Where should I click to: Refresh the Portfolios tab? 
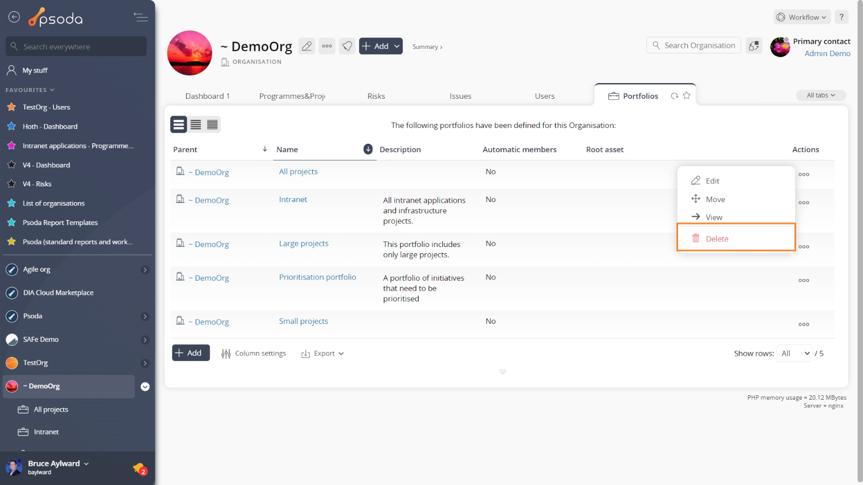[x=674, y=96]
